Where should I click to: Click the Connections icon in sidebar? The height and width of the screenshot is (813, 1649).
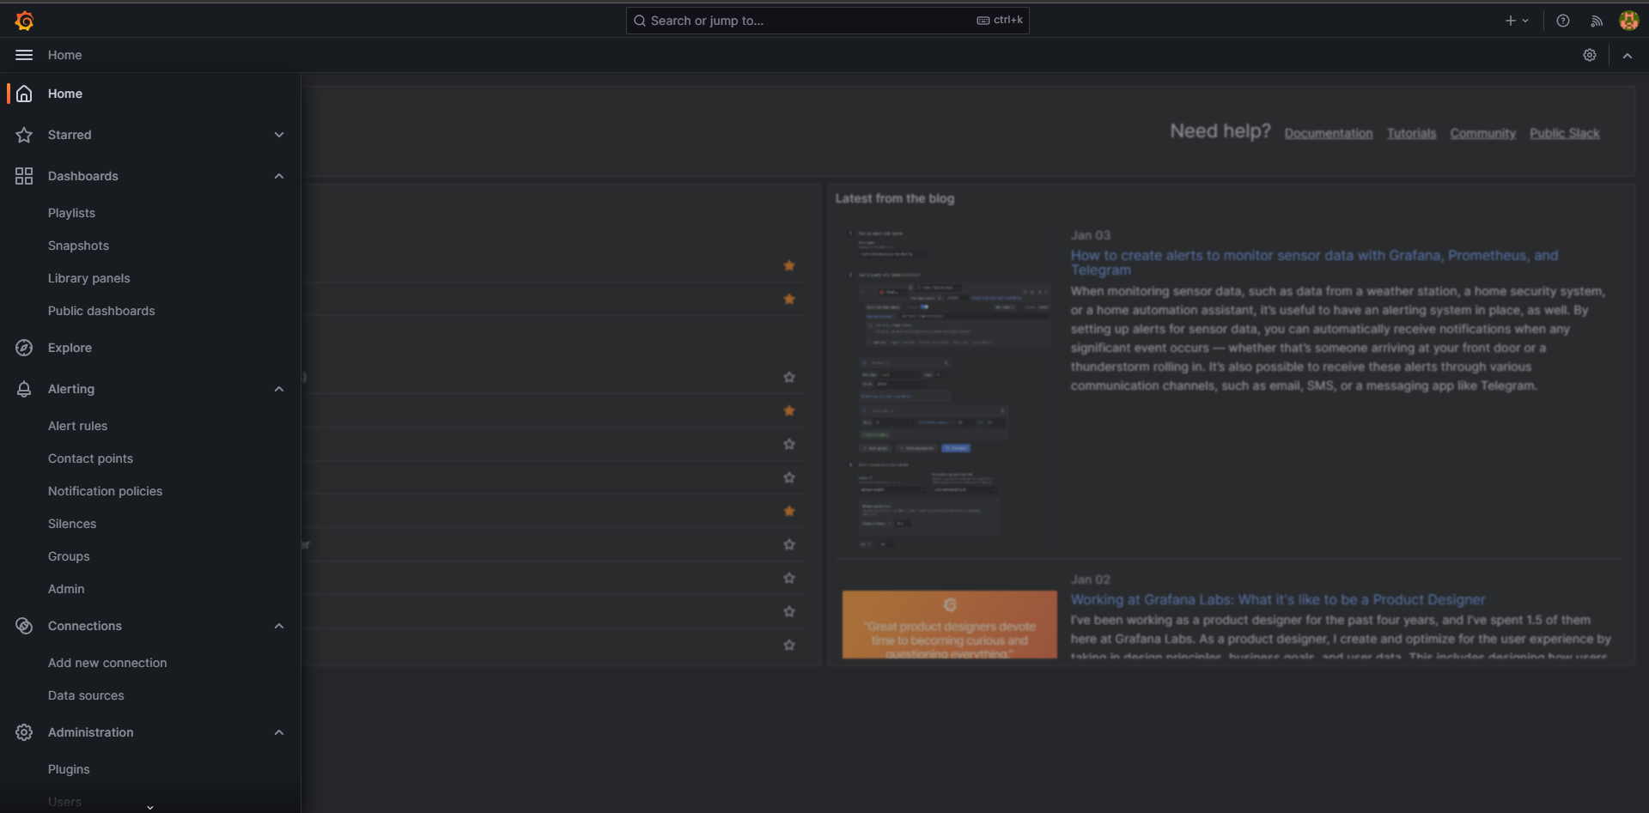(24, 626)
